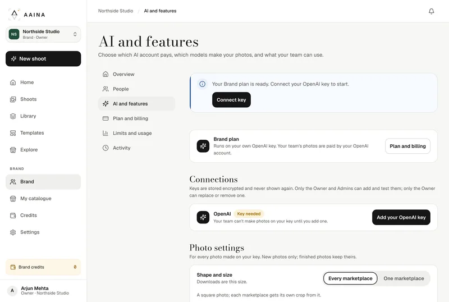Open Library in the sidebar
Image resolution: width=449 pixels, height=302 pixels.
pyautogui.click(x=43, y=116)
